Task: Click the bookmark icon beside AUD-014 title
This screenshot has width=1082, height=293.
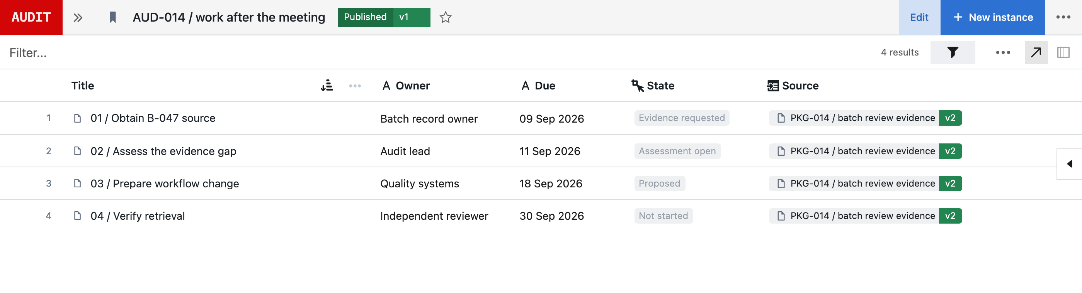Action: [x=112, y=17]
